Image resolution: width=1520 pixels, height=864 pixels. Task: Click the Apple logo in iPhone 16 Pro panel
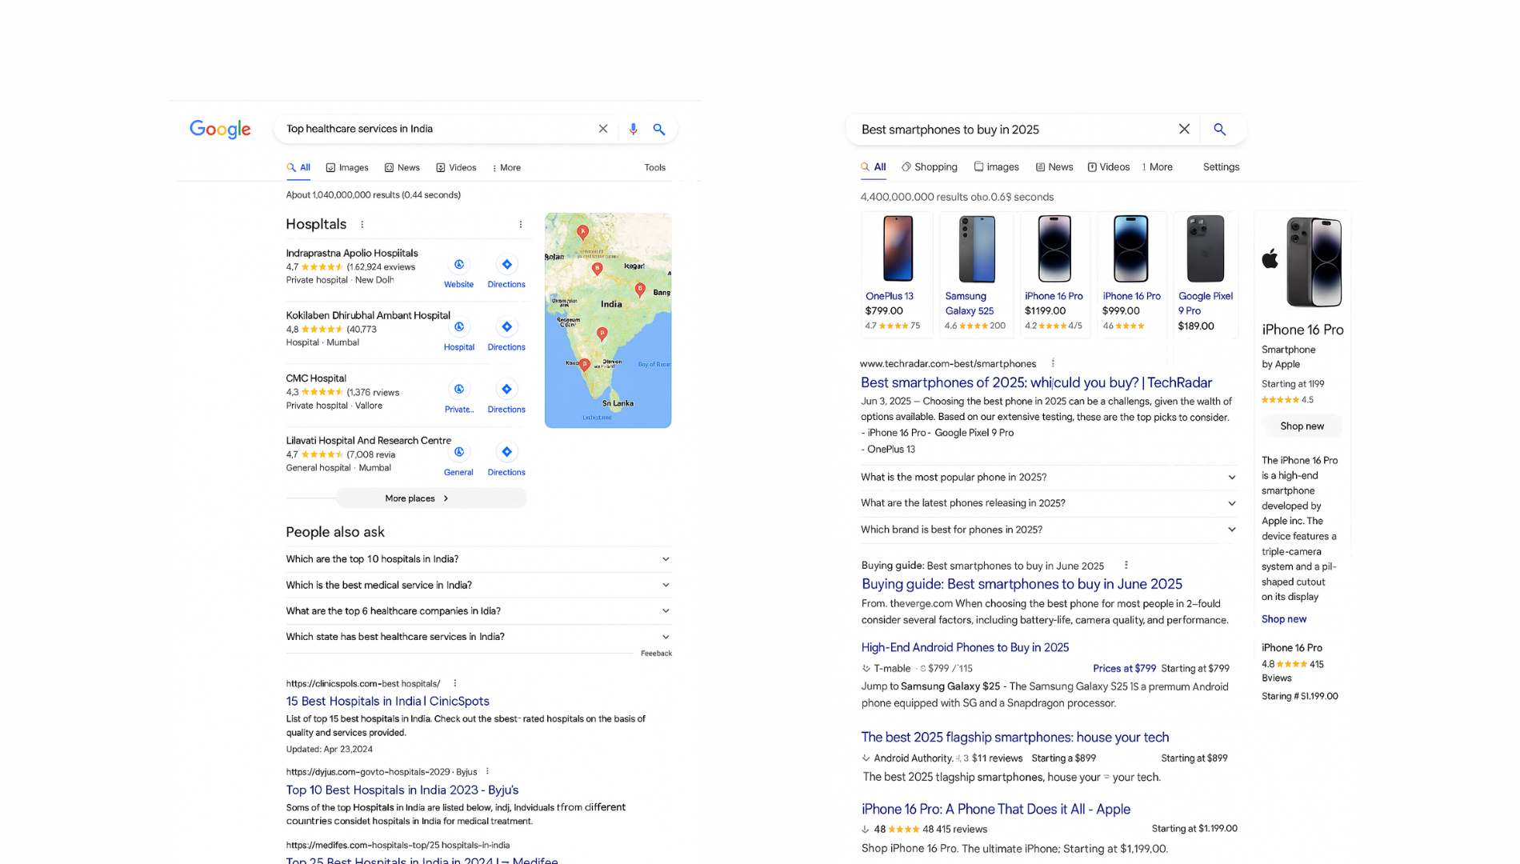point(1270,258)
